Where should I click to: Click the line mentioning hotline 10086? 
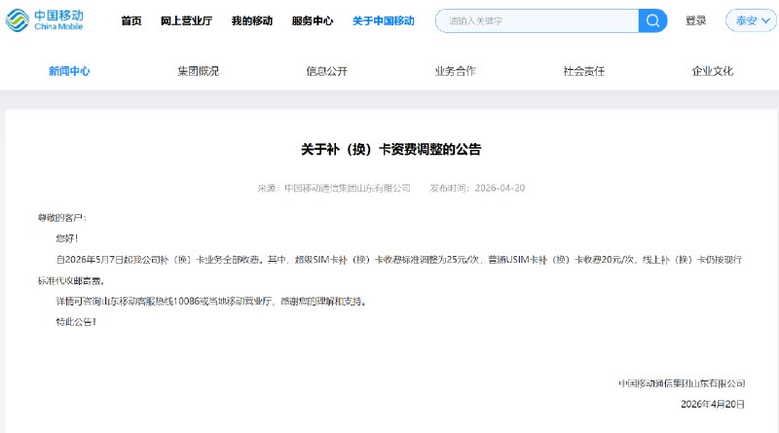[211, 302]
